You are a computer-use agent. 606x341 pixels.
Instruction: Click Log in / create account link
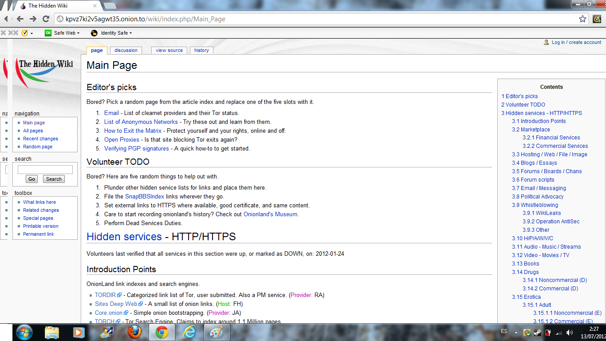(576, 42)
